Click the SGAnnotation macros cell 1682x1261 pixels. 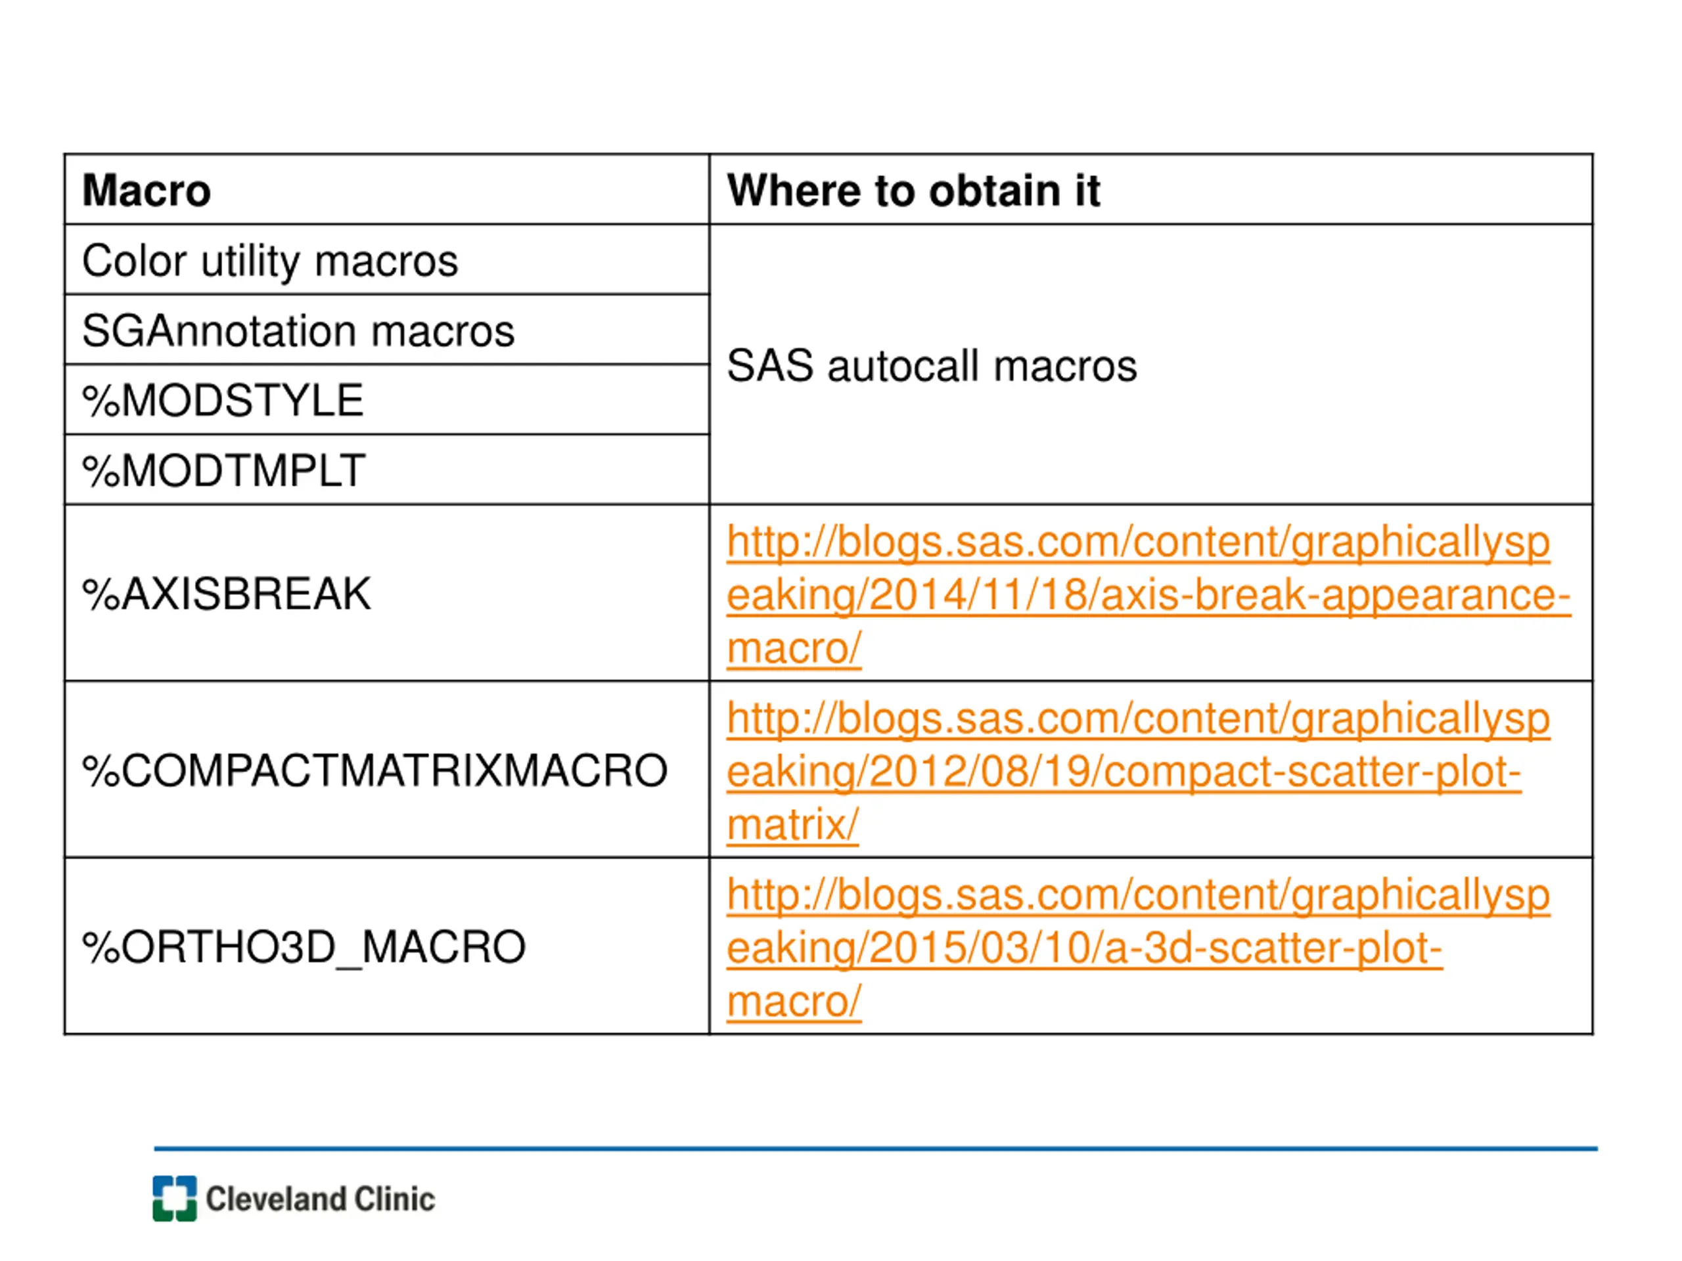pos(387,330)
